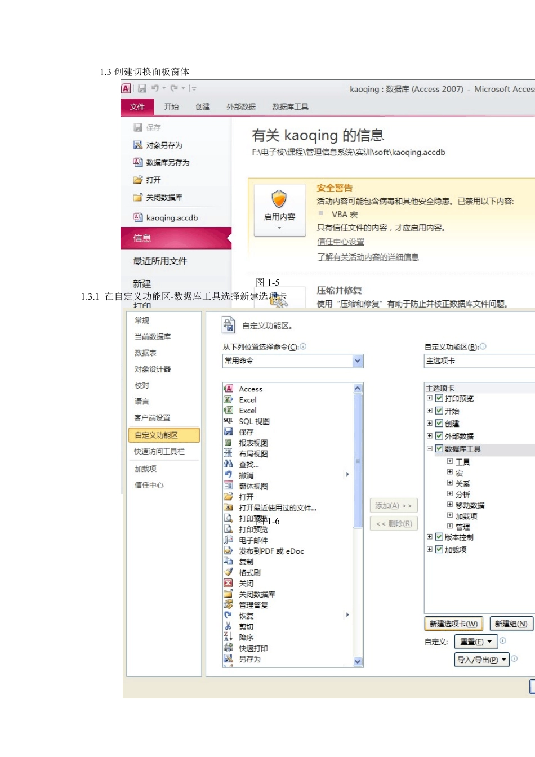This screenshot has height=757, width=535.
Task: Open the 重置 dropdown button
Action: tap(476, 642)
